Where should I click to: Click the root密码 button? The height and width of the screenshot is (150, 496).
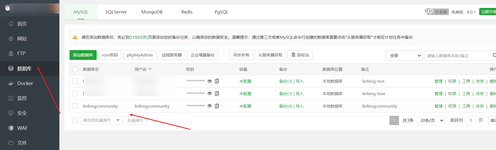[x=110, y=55]
